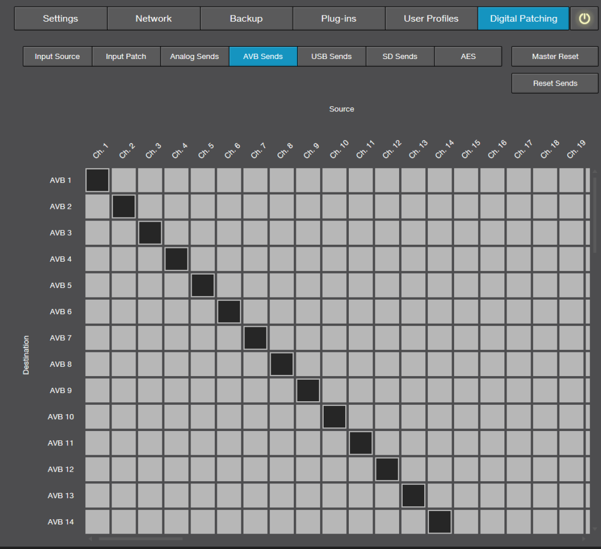
Task: Click the power icon button
Action: pyautogui.click(x=584, y=18)
